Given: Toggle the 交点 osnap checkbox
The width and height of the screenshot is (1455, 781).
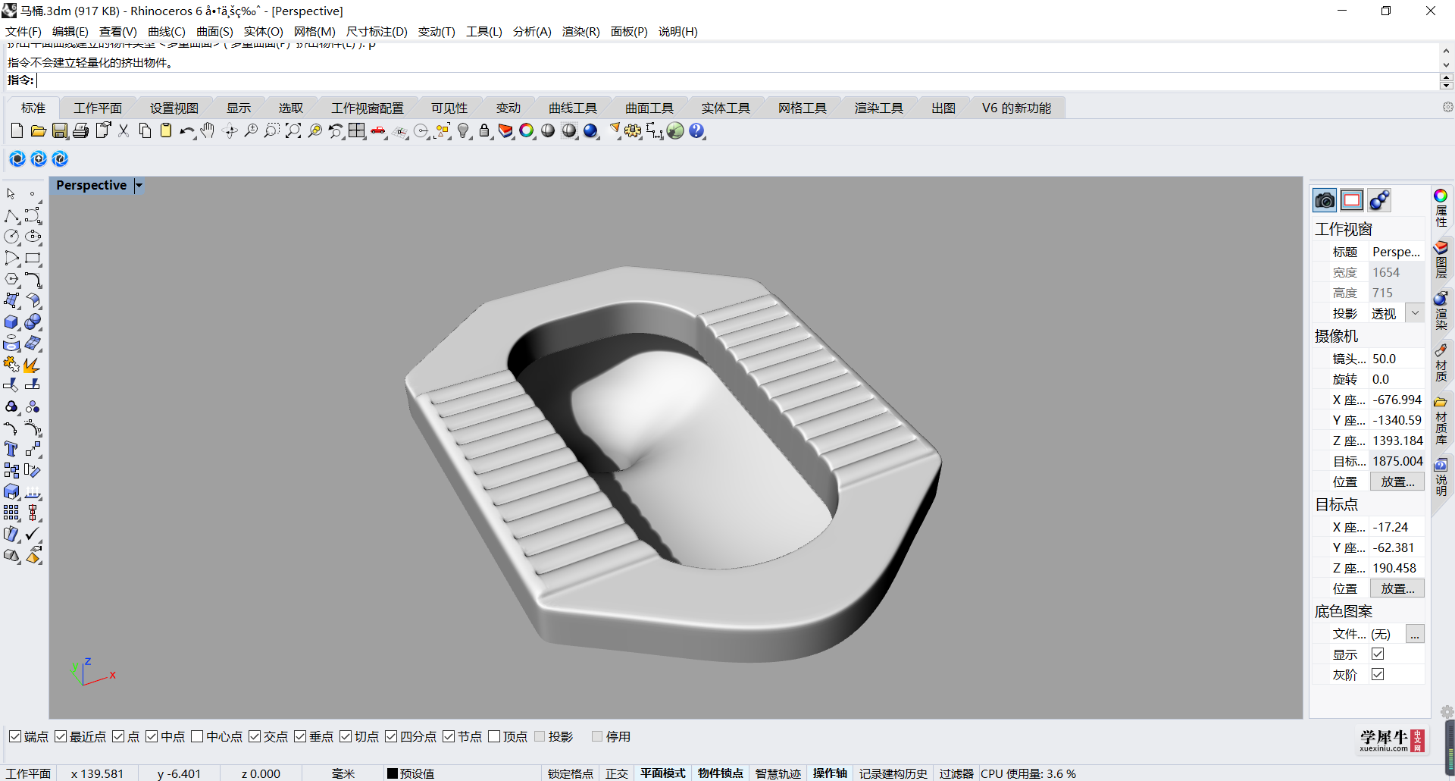Looking at the screenshot, I should click(255, 736).
